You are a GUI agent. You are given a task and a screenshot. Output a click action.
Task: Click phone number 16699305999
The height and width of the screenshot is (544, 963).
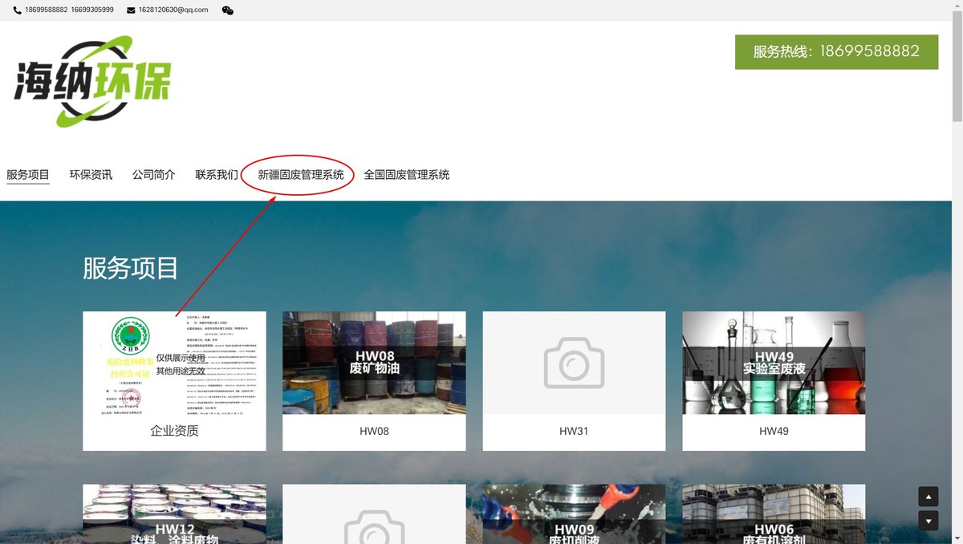(92, 10)
